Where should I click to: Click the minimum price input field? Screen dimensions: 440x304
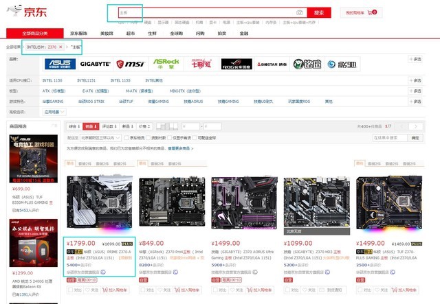coord(190,127)
